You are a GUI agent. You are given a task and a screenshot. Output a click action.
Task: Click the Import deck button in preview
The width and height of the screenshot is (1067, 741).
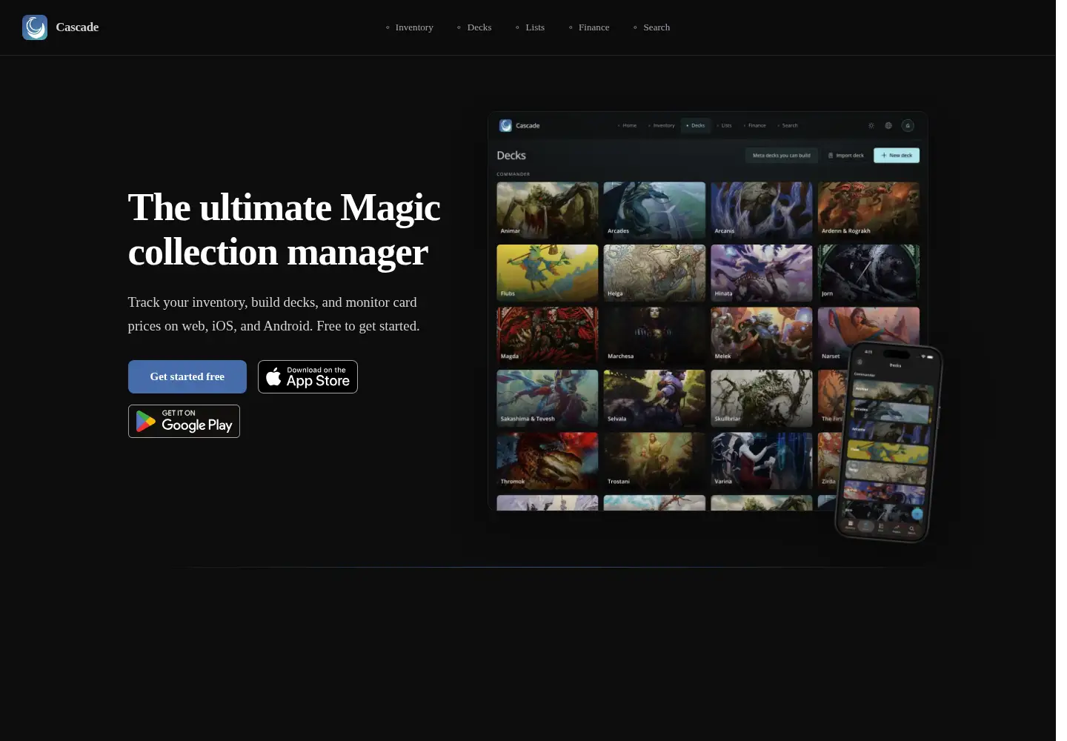click(x=845, y=156)
